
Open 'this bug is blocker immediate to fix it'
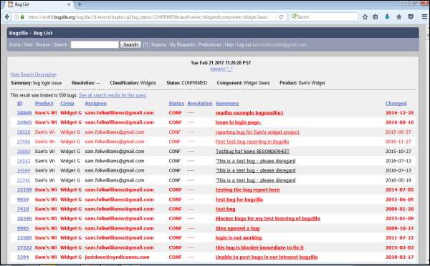tap(259, 247)
